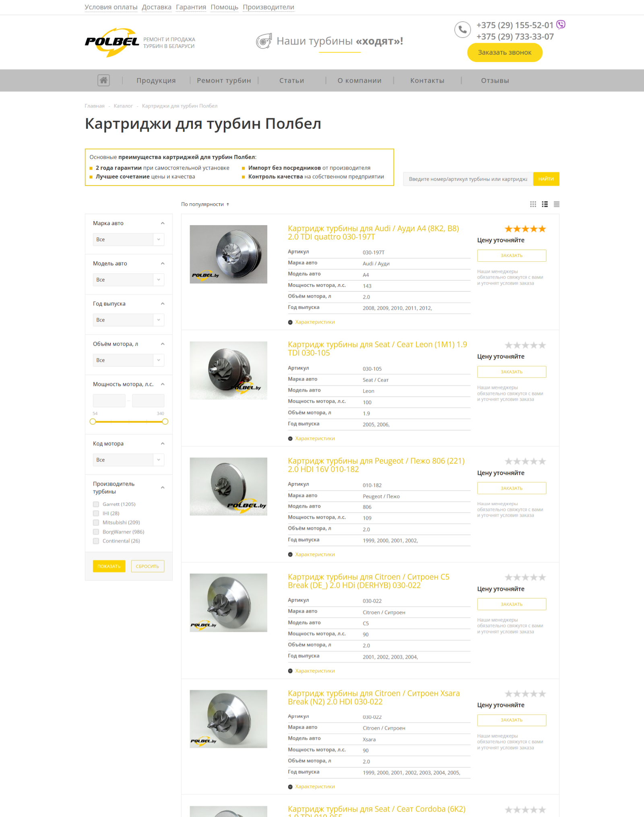This screenshot has height=817, width=644.
Task: Click the minimum engine power input field
Action: (x=109, y=400)
